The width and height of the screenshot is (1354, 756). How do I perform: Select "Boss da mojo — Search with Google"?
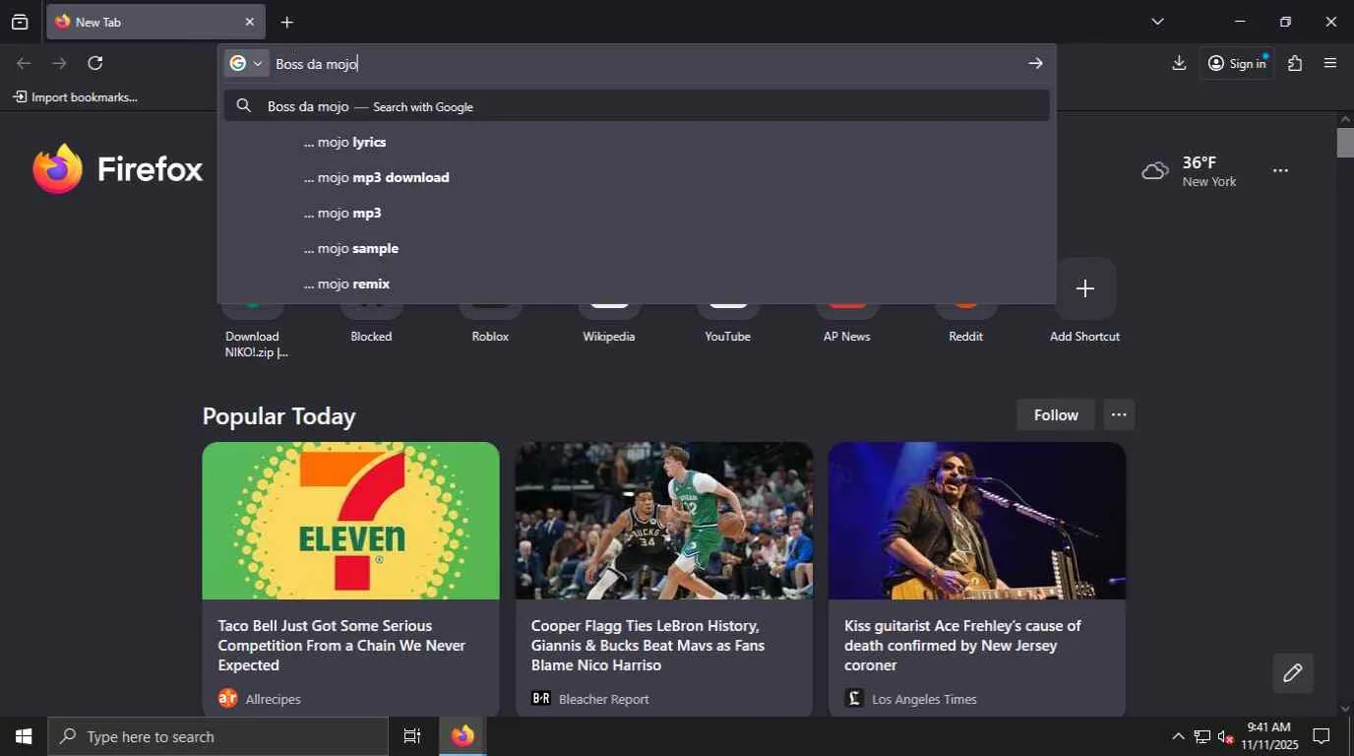tap(637, 106)
